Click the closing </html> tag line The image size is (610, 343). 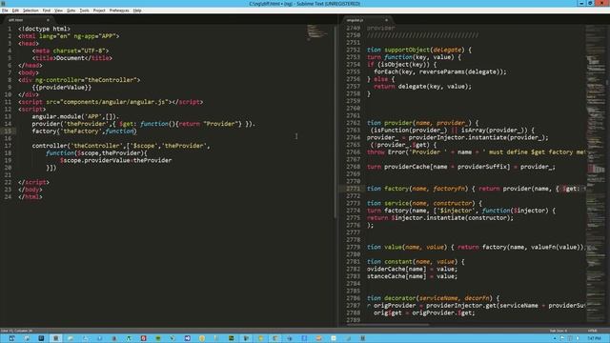tap(30, 197)
